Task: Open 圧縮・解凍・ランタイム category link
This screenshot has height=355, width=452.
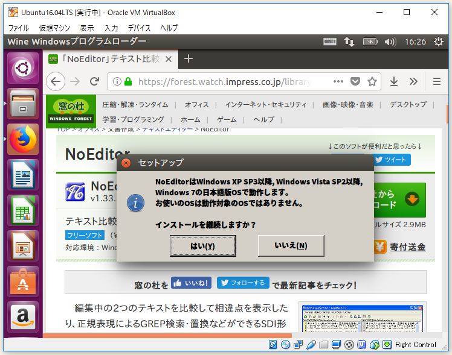Action: coord(135,105)
